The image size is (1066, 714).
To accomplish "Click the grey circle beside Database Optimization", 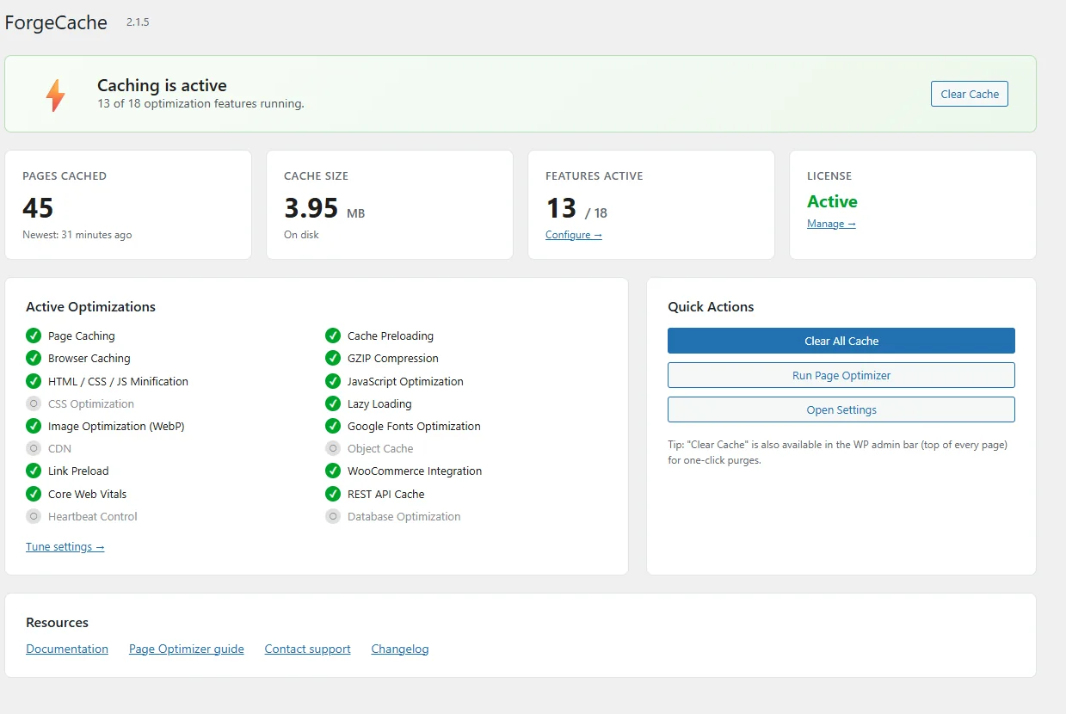I will tap(333, 516).
